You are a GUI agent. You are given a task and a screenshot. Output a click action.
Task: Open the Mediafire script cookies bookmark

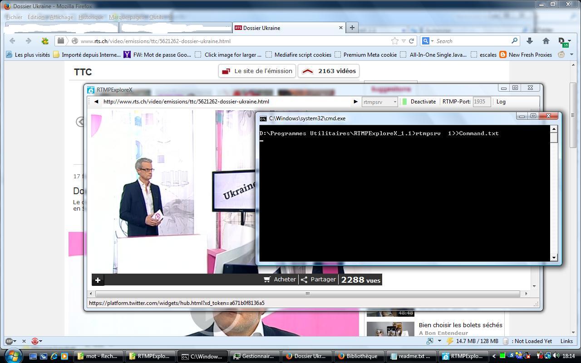pyautogui.click(x=299, y=54)
